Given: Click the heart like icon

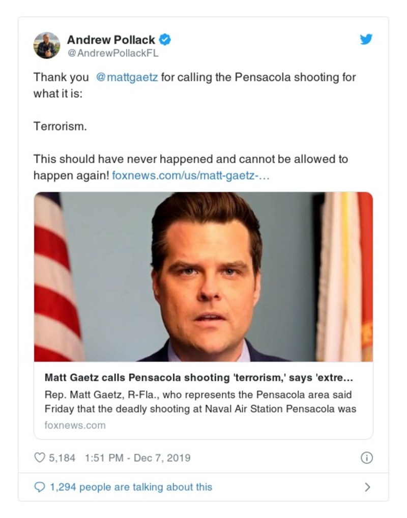Looking at the screenshot, I should pos(40,457).
